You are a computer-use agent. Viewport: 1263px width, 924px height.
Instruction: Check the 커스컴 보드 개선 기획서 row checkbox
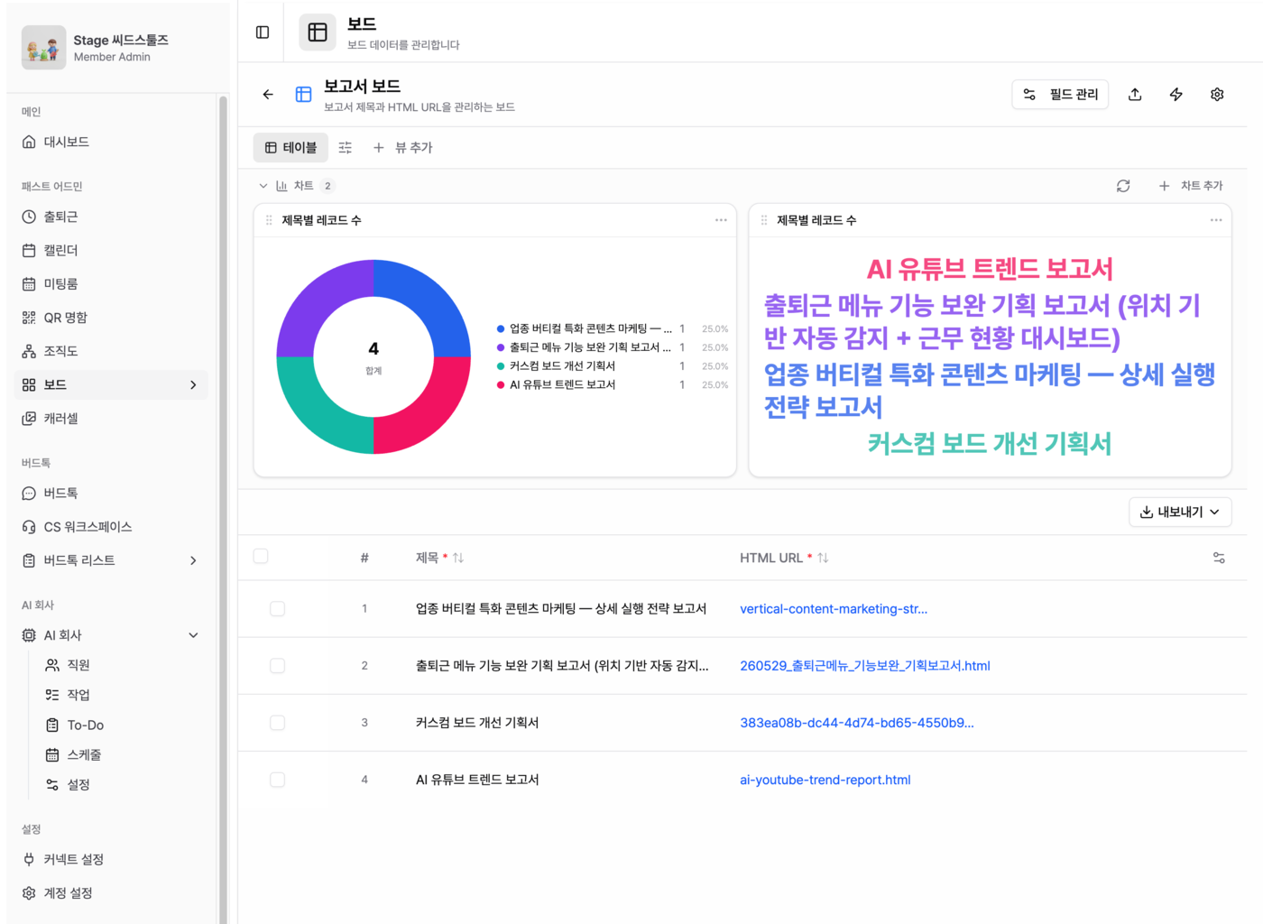(277, 723)
